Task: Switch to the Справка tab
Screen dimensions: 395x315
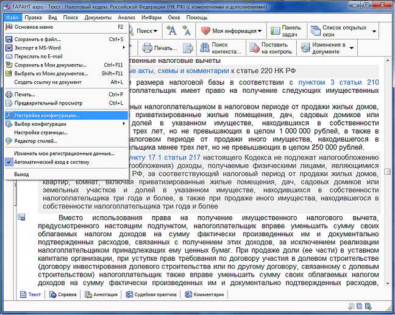Action: coord(63,294)
